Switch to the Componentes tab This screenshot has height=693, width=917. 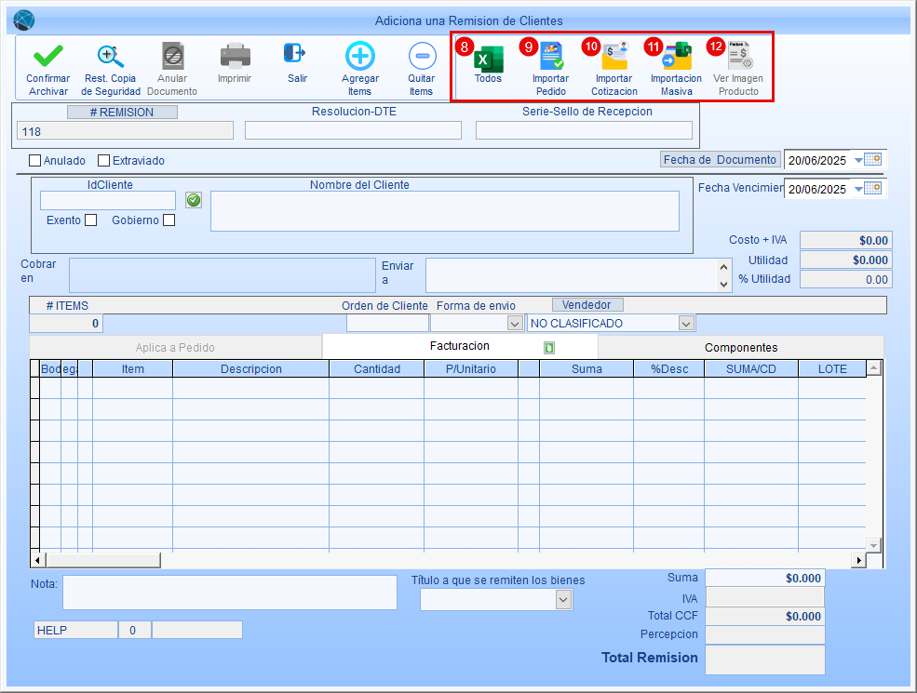740,347
